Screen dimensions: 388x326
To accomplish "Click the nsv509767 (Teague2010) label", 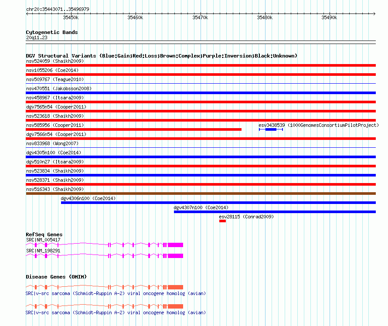I will 55,79.
